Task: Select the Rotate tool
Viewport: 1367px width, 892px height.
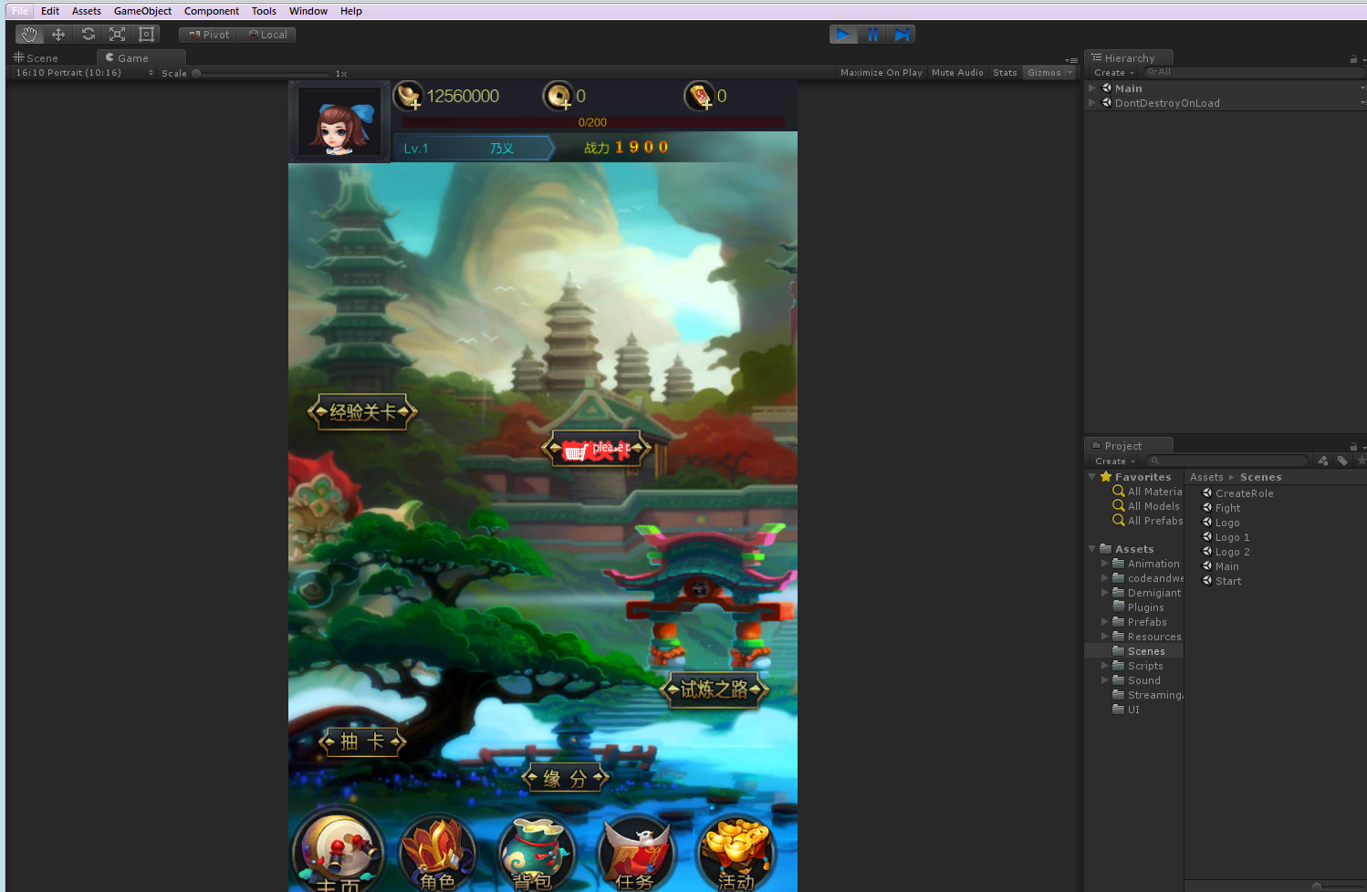Action: click(x=88, y=35)
